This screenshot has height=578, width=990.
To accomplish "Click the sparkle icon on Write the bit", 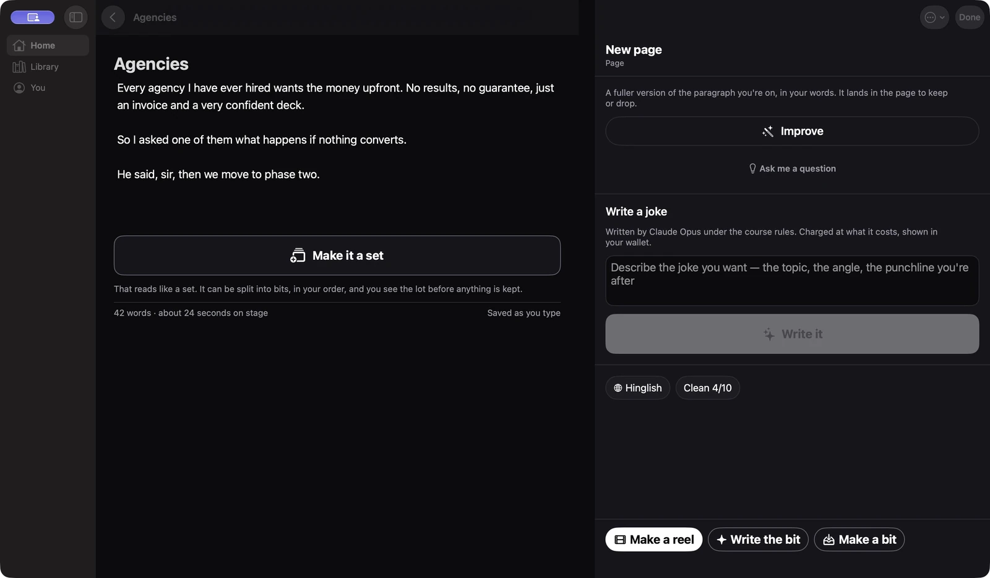I will (721, 540).
